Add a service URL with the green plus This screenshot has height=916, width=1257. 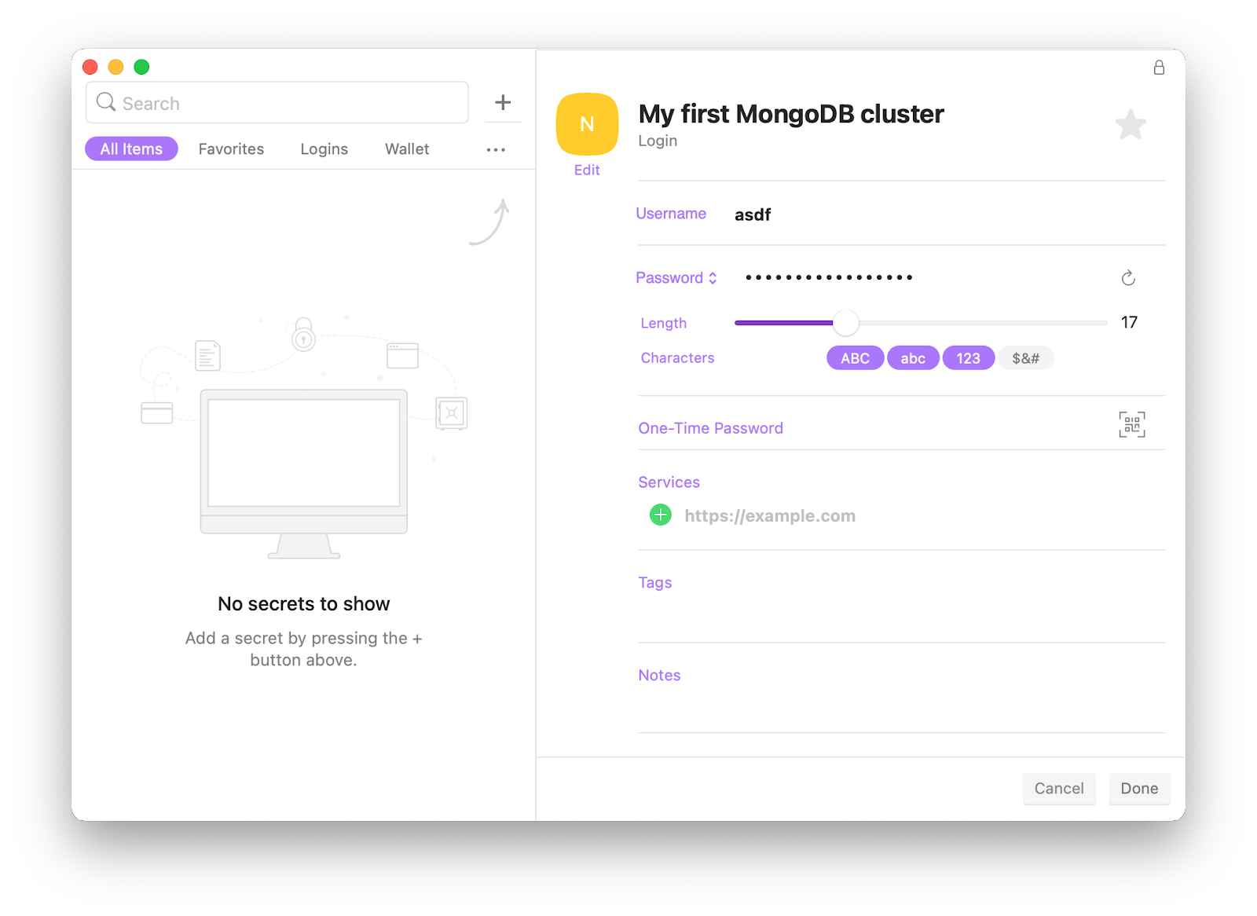[x=660, y=515]
